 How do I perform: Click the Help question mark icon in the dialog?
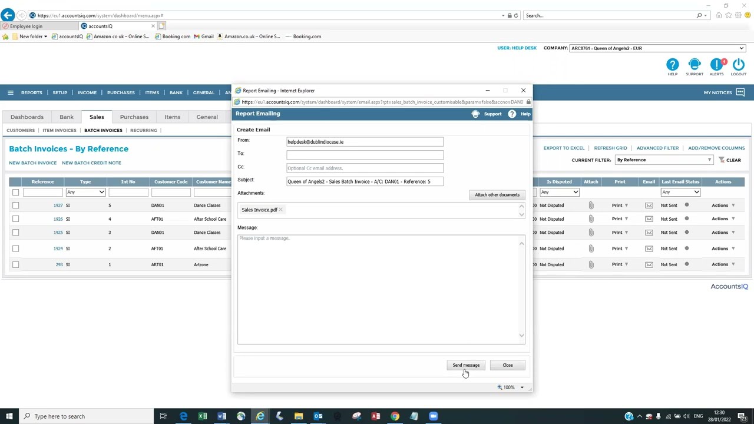[x=511, y=114]
